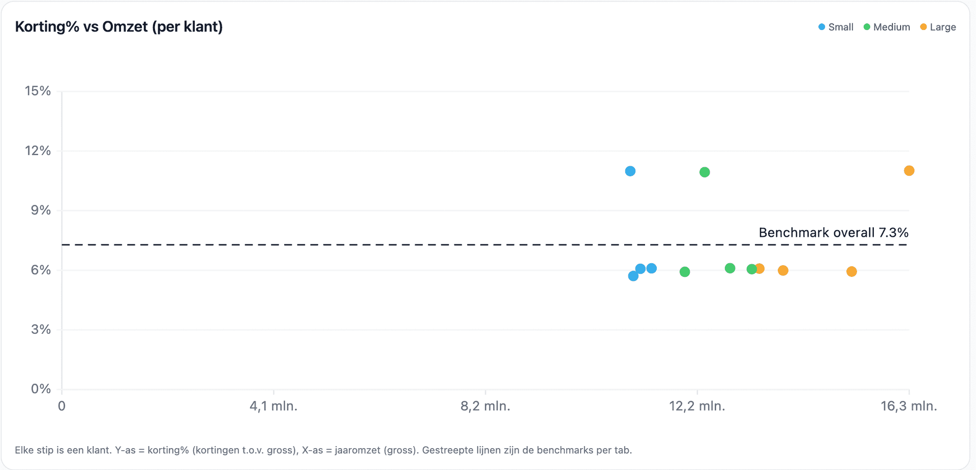Click highest-revenue orange dot on 6% line
The image size is (976, 470).
(x=851, y=272)
